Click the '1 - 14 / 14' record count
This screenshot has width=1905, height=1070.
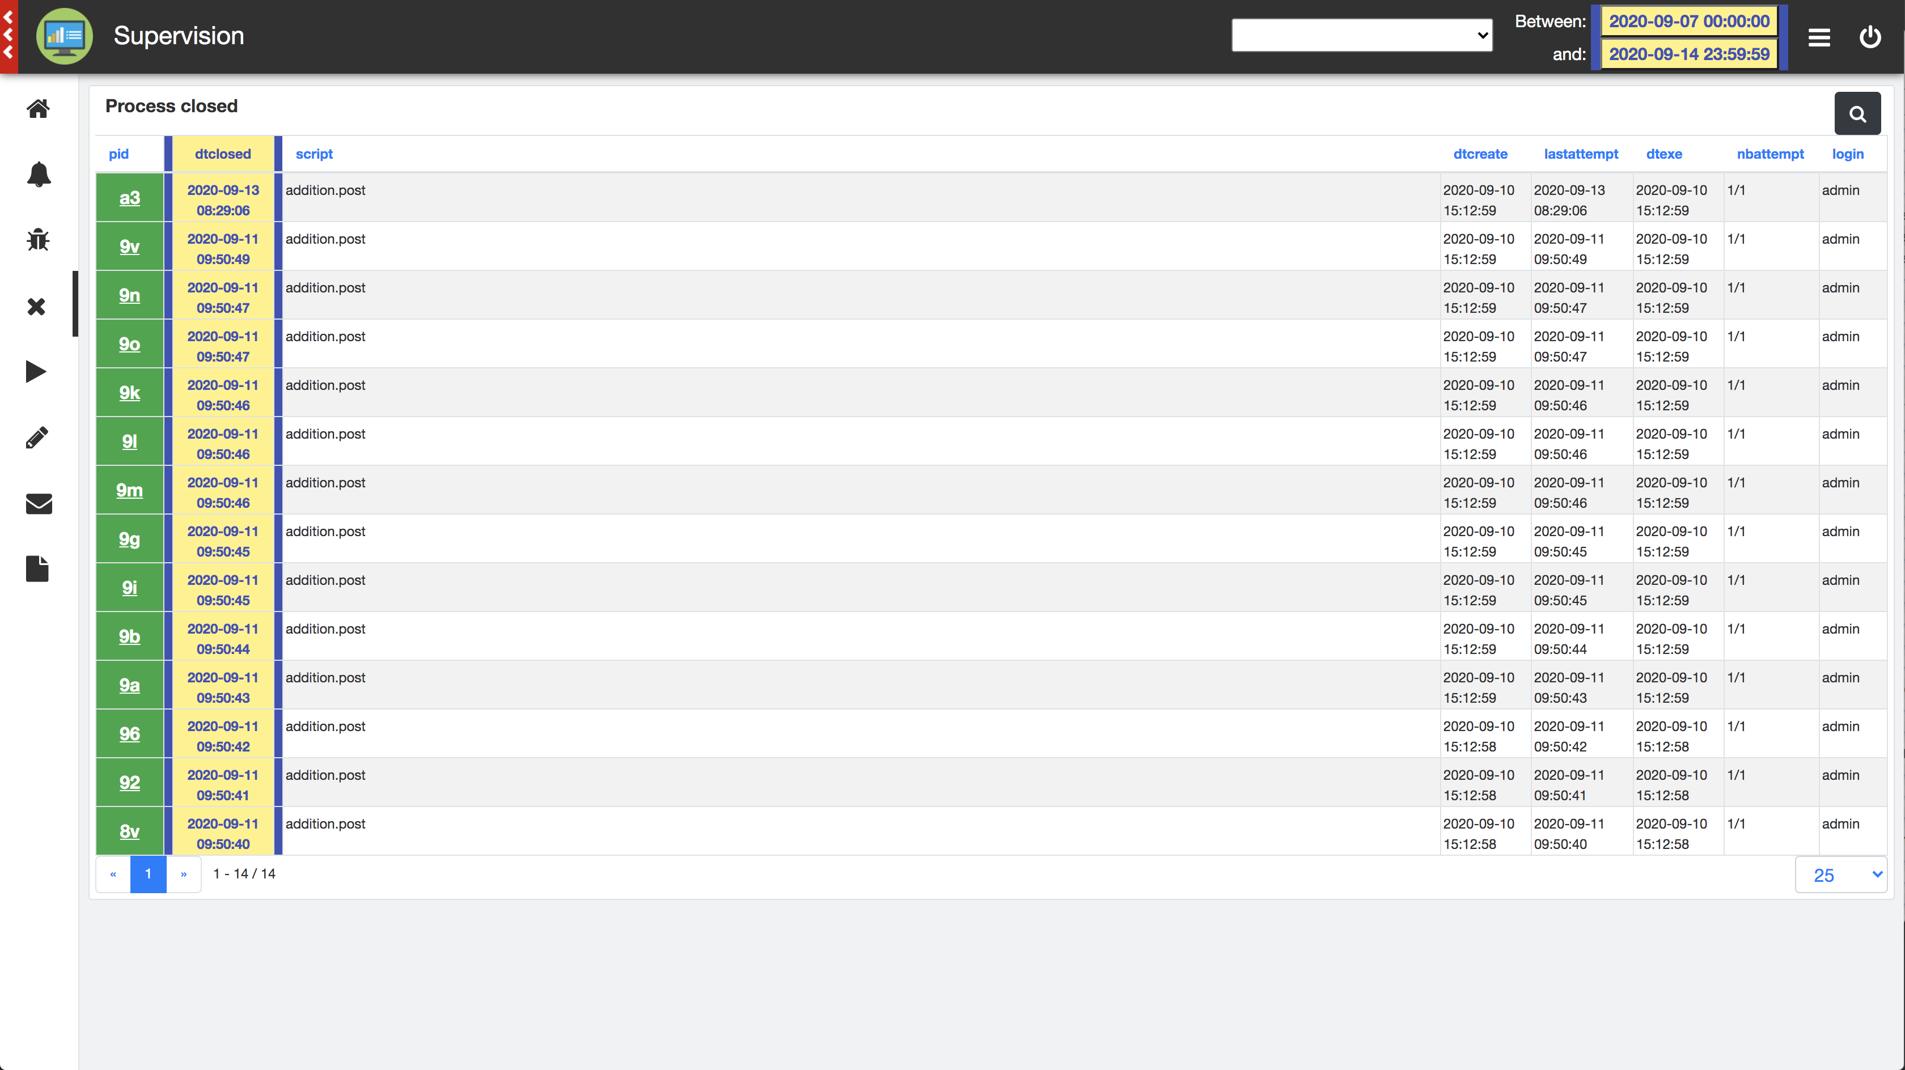click(244, 873)
